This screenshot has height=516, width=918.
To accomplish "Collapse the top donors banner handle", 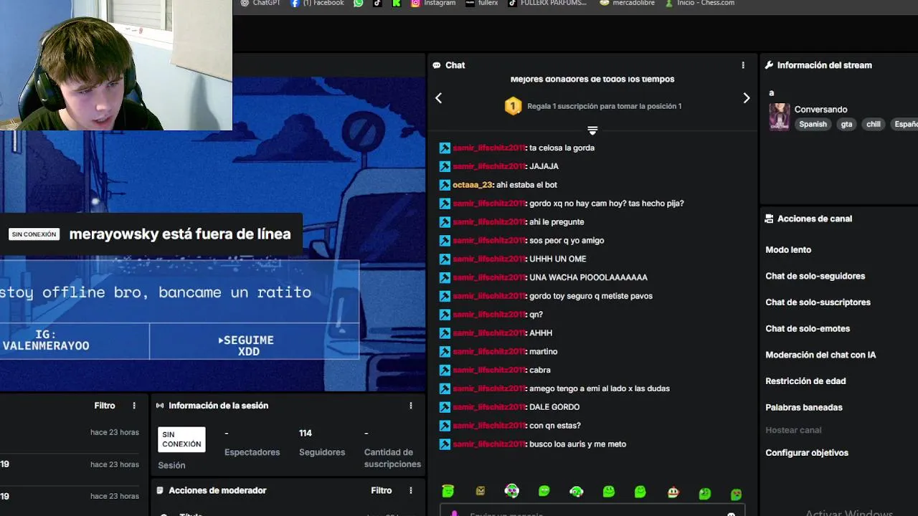I will tap(592, 130).
